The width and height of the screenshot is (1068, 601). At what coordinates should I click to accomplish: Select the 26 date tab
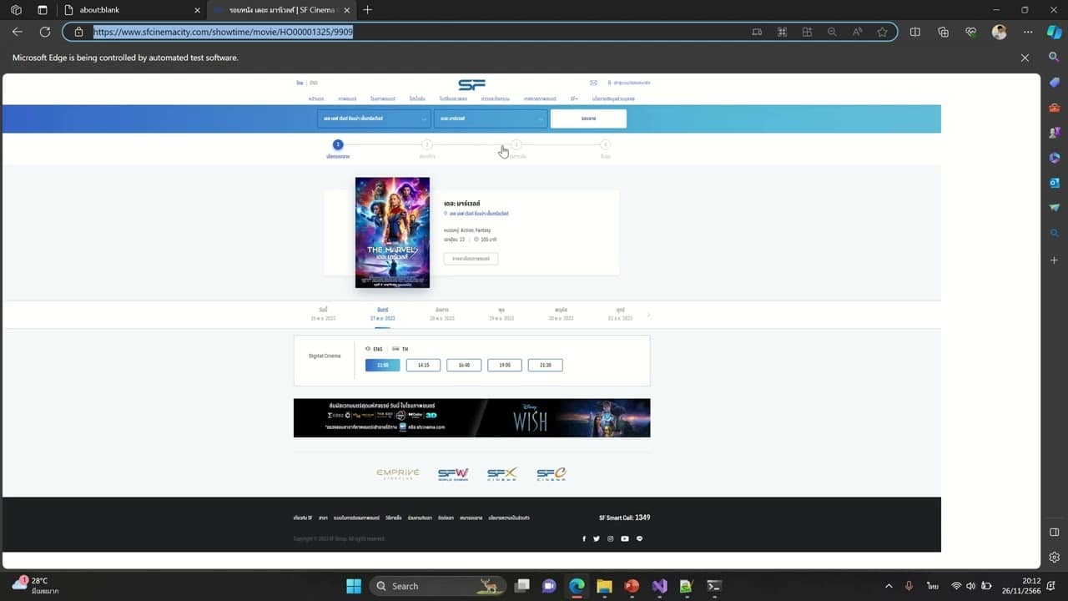[323, 314]
